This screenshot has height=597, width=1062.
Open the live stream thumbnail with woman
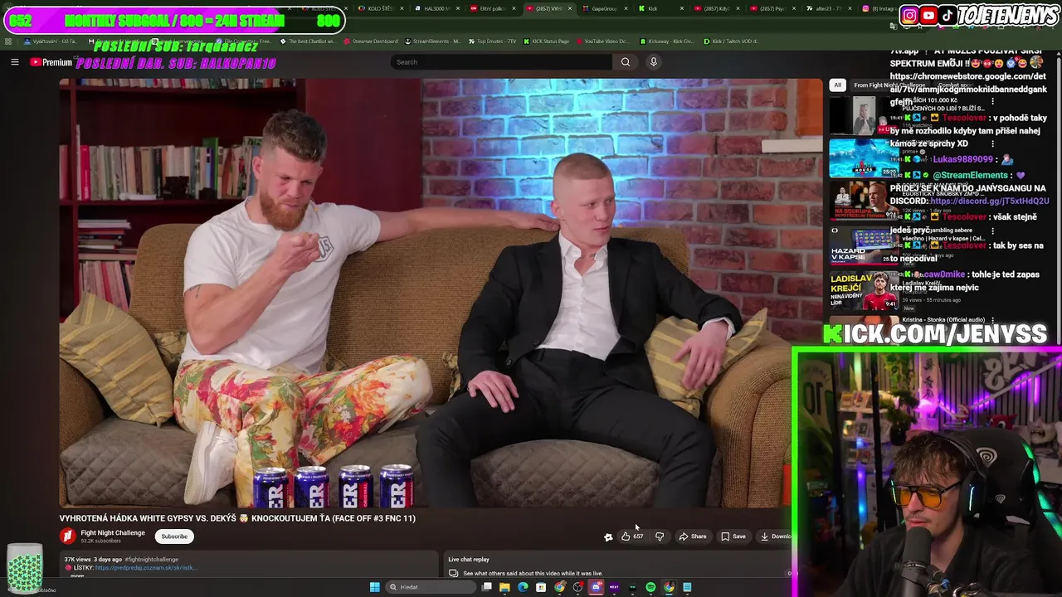tap(864, 114)
